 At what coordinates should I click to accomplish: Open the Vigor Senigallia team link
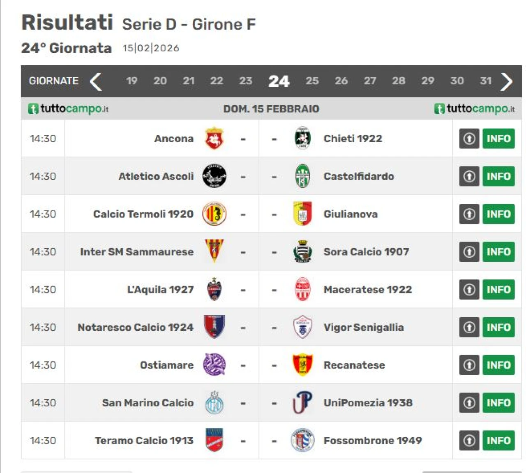[x=363, y=328]
